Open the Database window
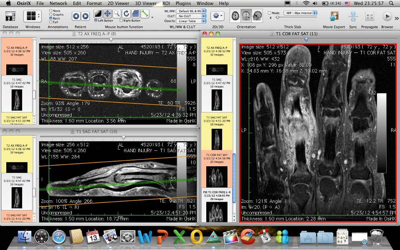The image size is (400, 250). [10, 16]
